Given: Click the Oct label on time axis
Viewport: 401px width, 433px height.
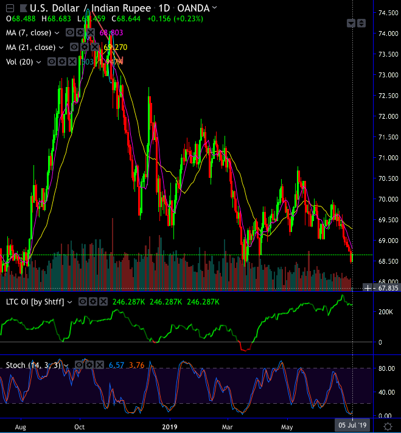Looking at the screenshot, I should [x=80, y=427].
